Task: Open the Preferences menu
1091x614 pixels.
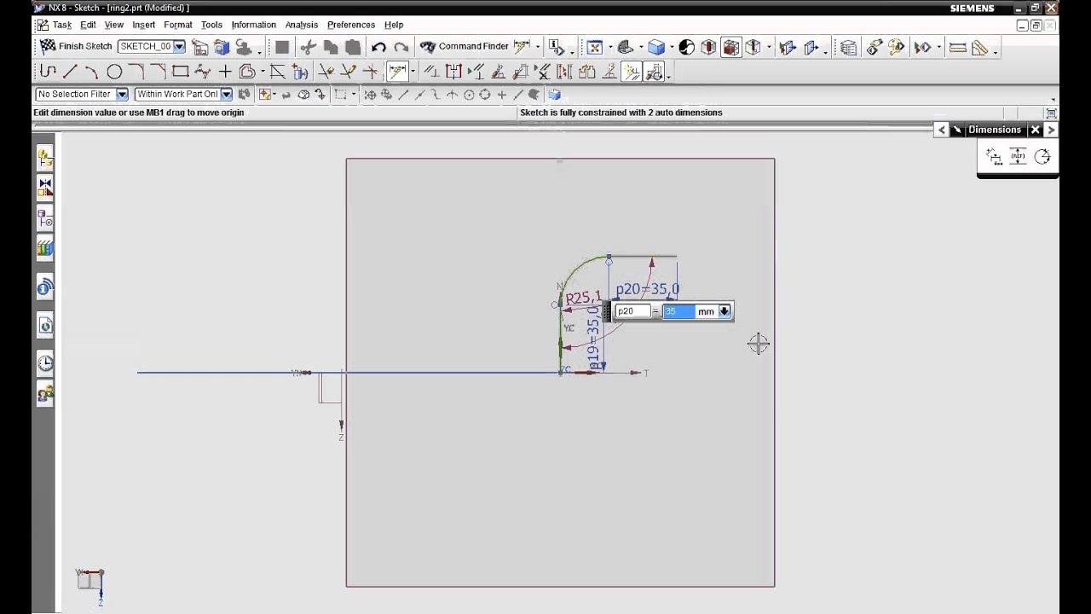Action: pyautogui.click(x=351, y=25)
